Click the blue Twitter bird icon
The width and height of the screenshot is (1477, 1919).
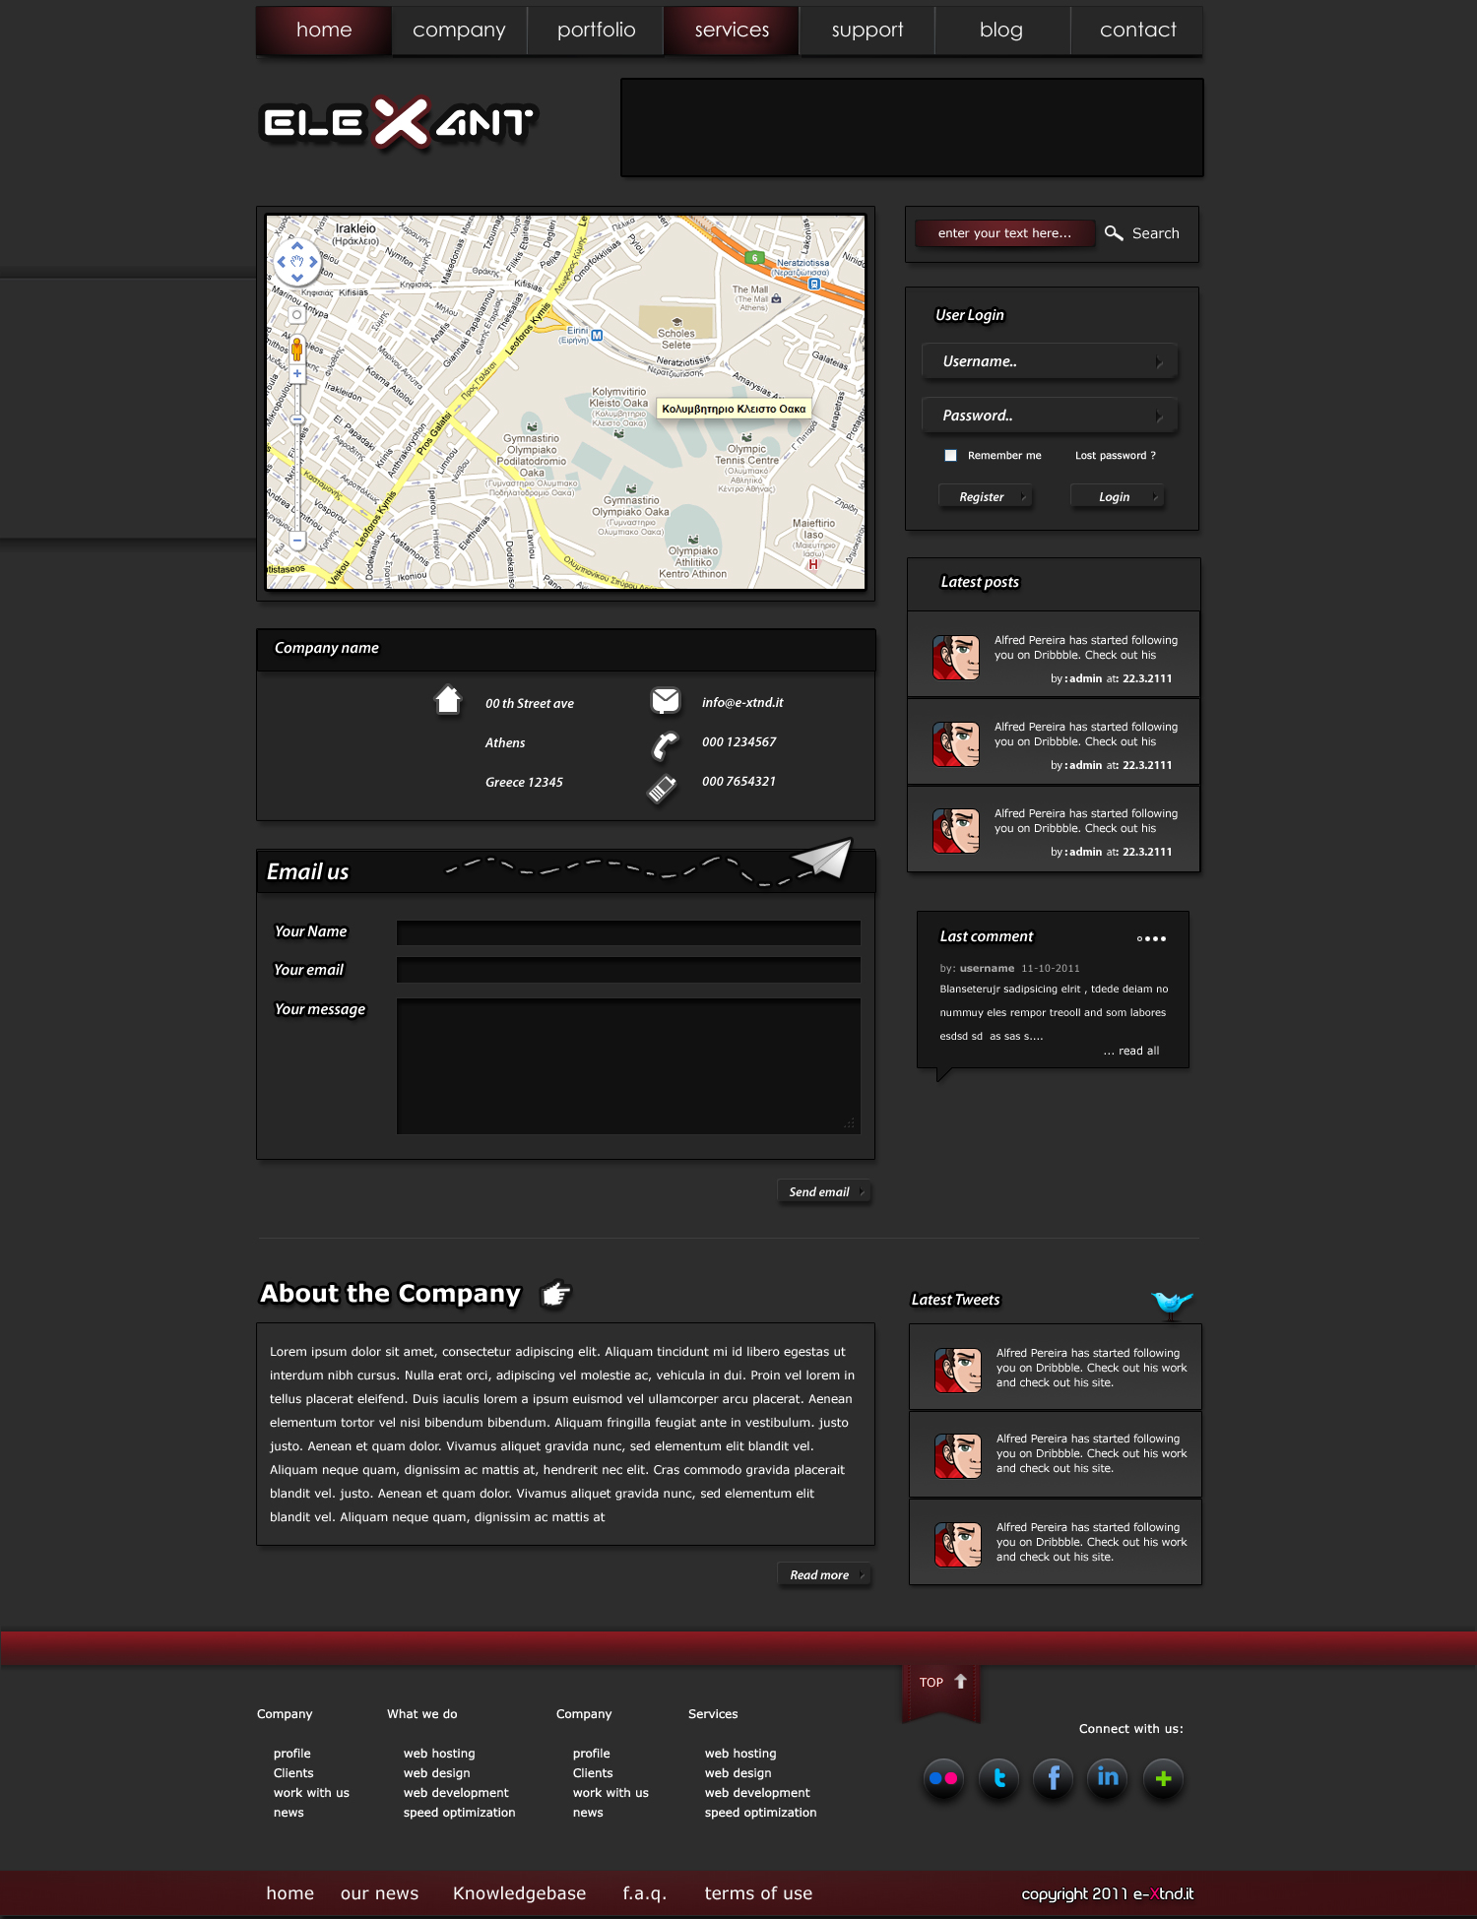(1171, 1303)
